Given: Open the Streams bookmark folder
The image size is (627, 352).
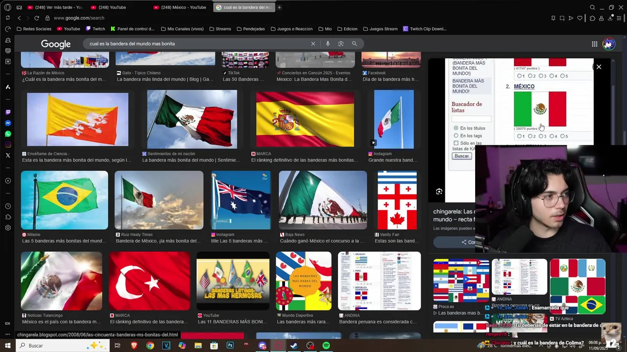Looking at the screenshot, I should coord(220,29).
